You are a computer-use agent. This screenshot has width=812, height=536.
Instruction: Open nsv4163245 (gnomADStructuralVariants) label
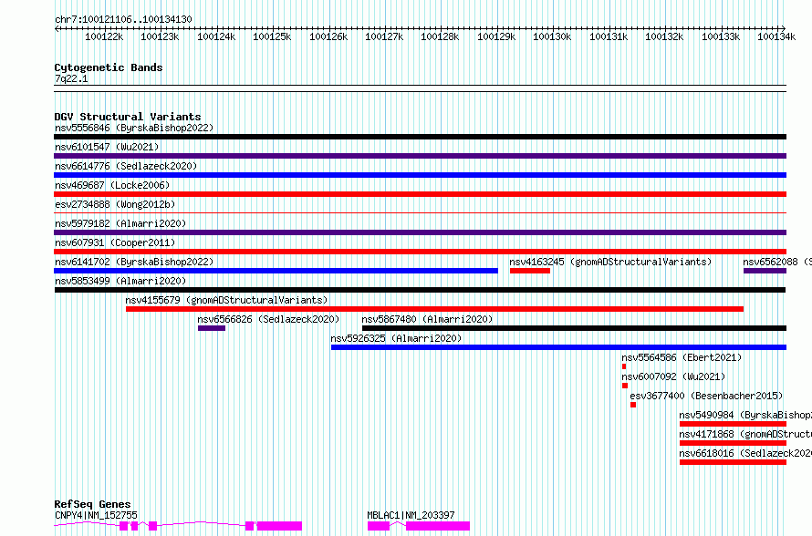click(x=610, y=262)
